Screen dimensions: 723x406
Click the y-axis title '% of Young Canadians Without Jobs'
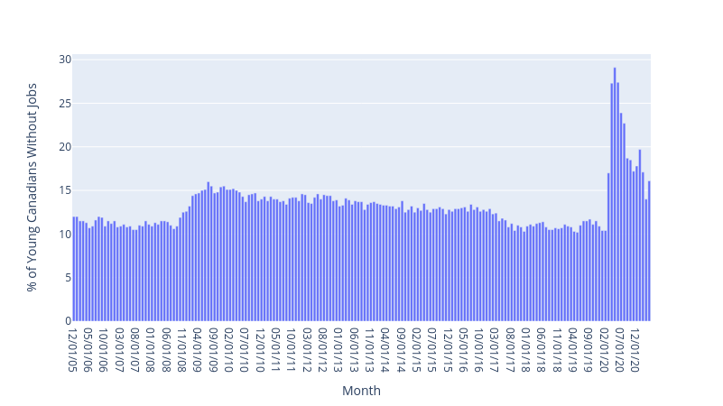(x=32, y=188)
